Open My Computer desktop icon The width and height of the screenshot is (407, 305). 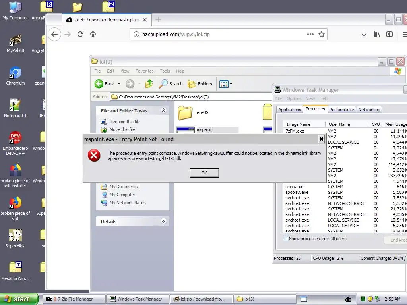click(15, 10)
